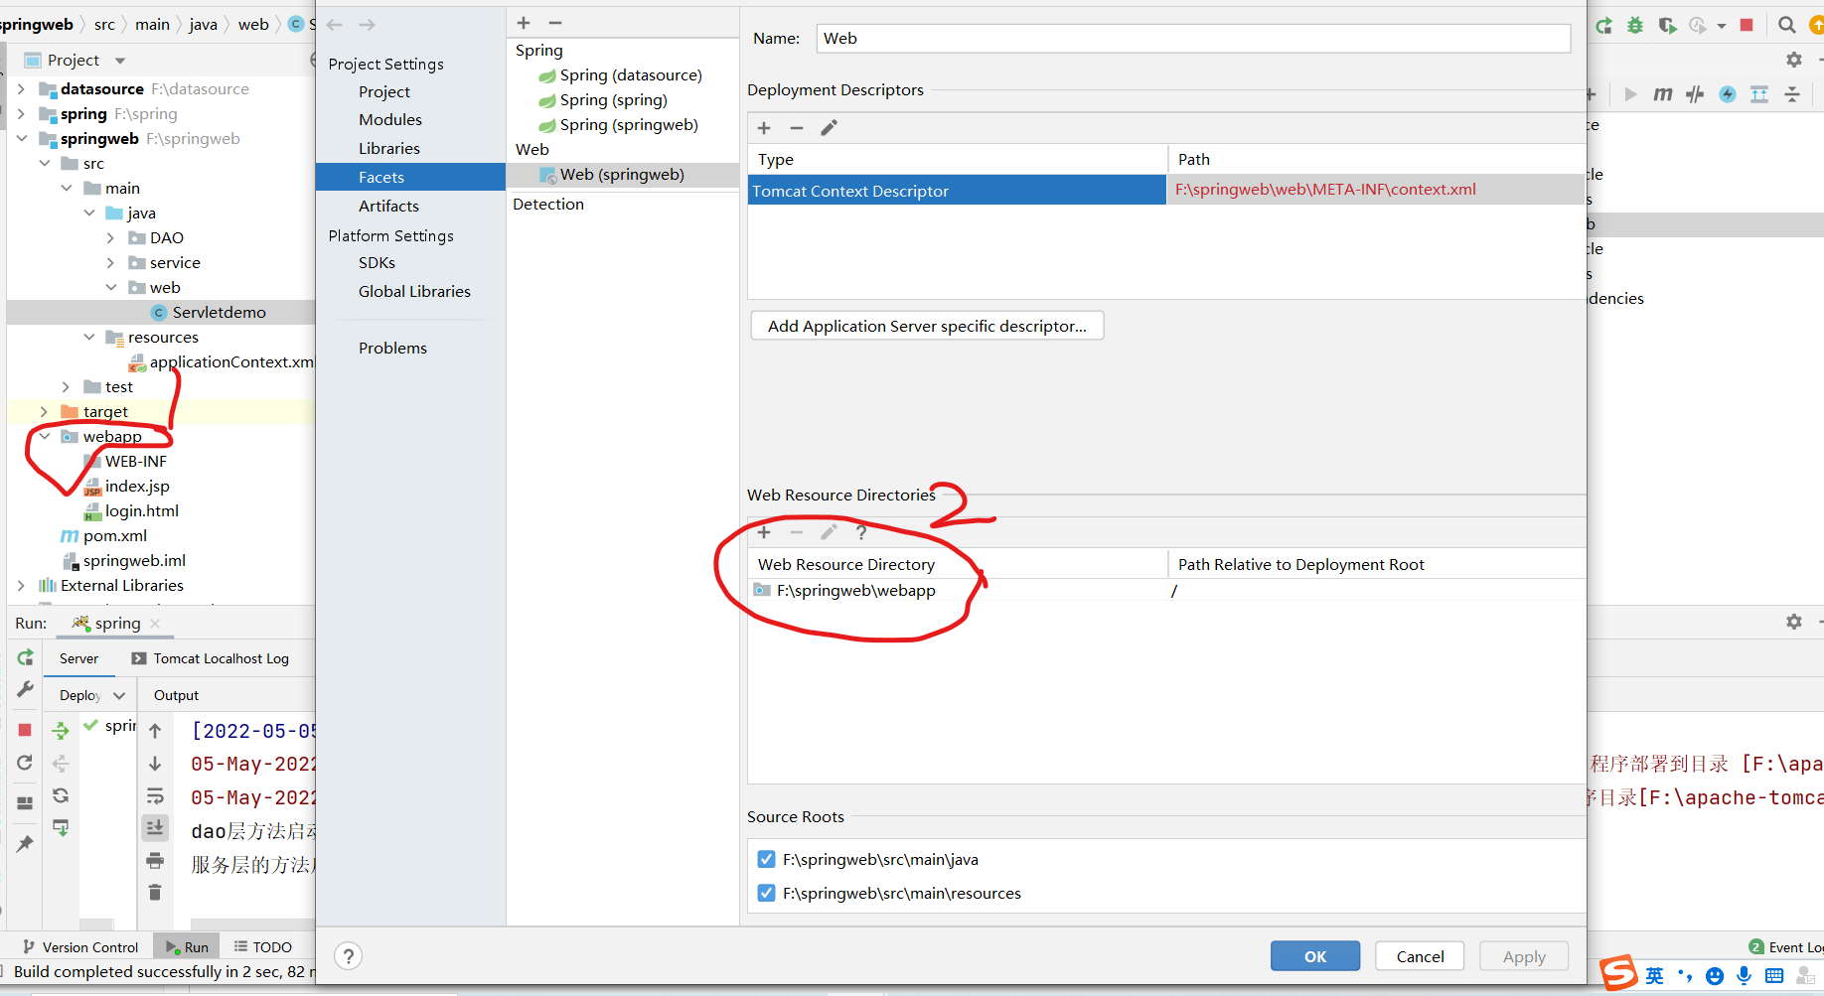Expand External Libraries

[21, 586]
